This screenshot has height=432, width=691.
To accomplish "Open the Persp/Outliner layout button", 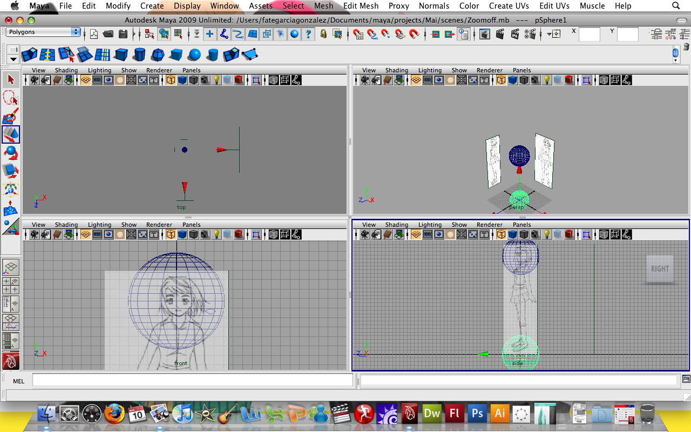I will 11,304.
